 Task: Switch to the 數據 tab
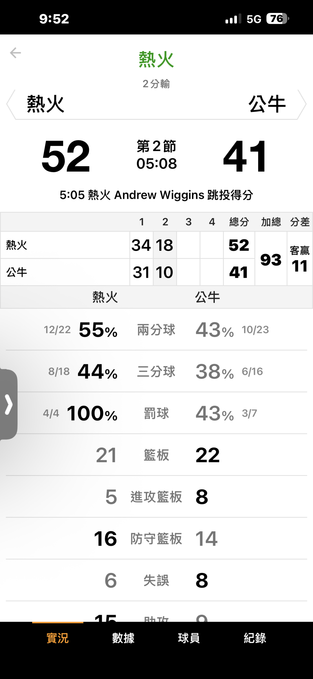[x=123, y=638]
